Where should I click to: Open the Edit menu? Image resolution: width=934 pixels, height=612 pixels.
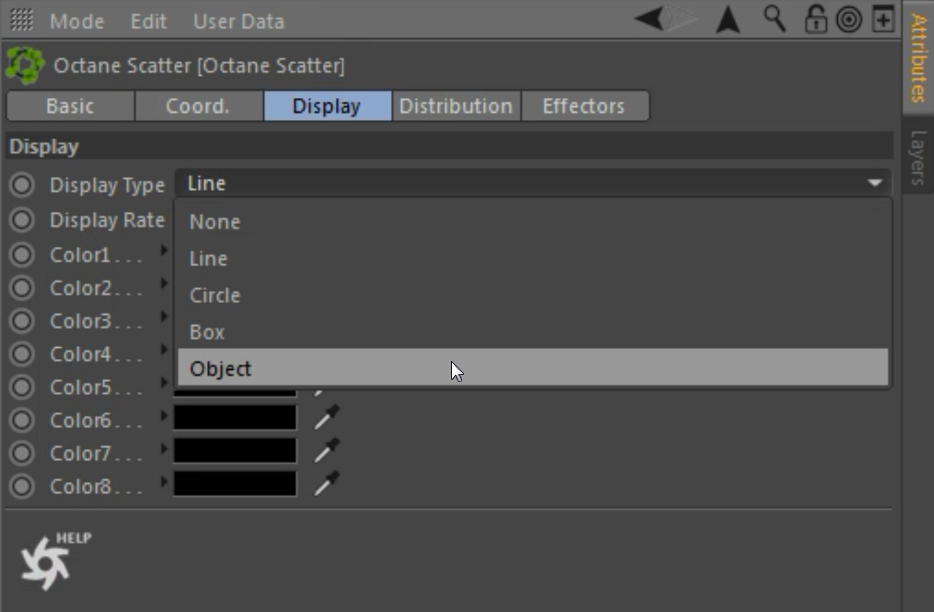tap(148, 21)
